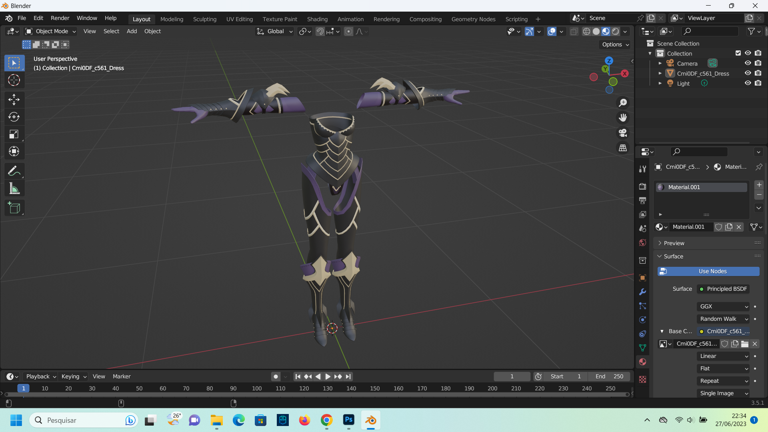Screen dimensions: 768x432
Task: Toggle proportional editing
Action: (349, 31)
